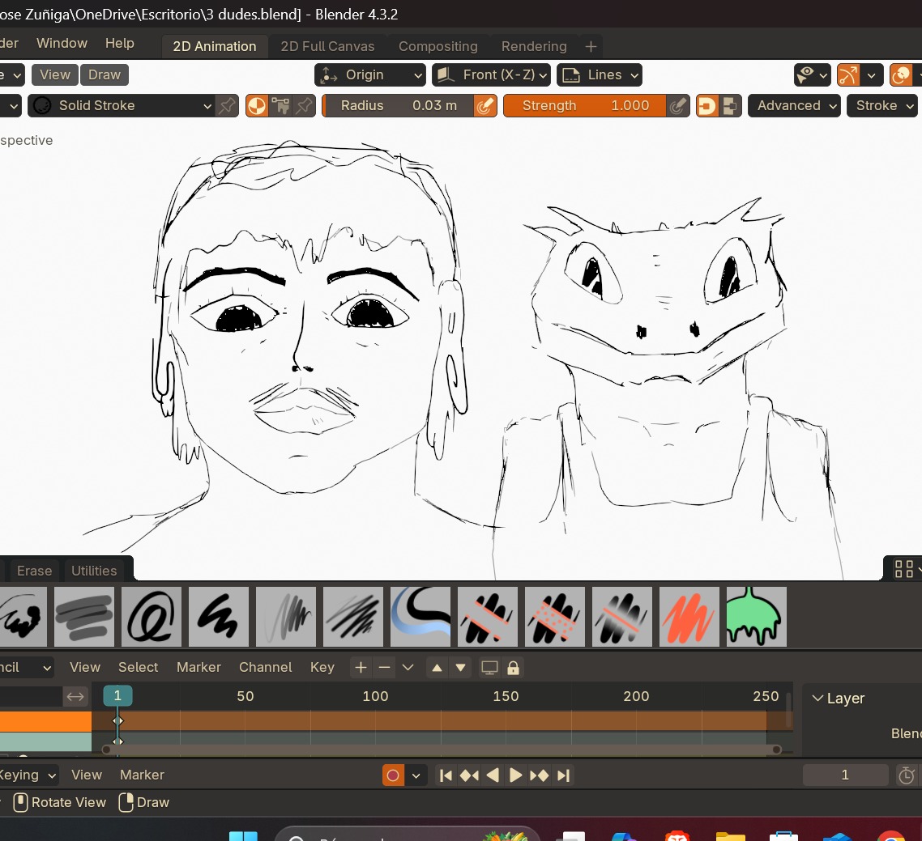Select the soft eraser brush
Screen dimensions: 922x841
pyautogui.click(x=622, y=617)
